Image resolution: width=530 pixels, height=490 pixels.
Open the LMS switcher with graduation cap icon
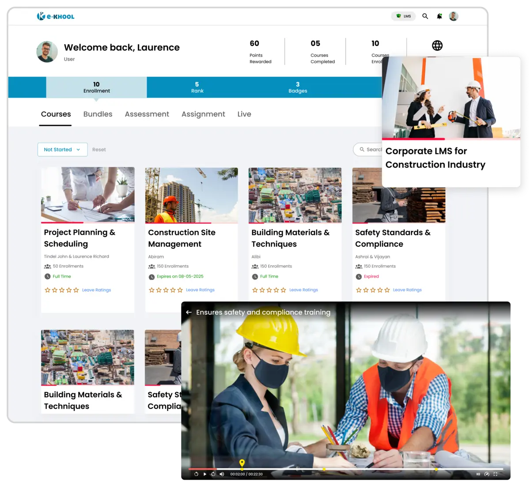click(403, 16)
